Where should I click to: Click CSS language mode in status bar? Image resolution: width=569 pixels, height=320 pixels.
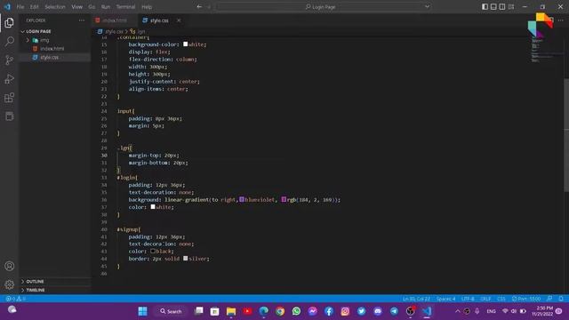[x=501, y=299]
